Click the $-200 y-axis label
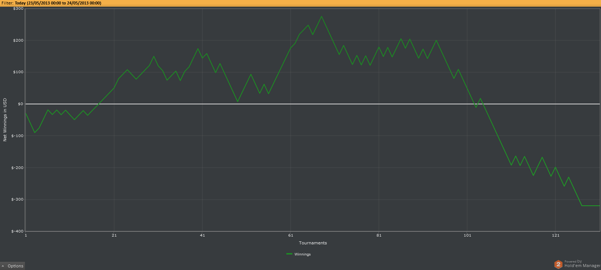601x270 pixels. pyautogui.click(x=17, y=167)
